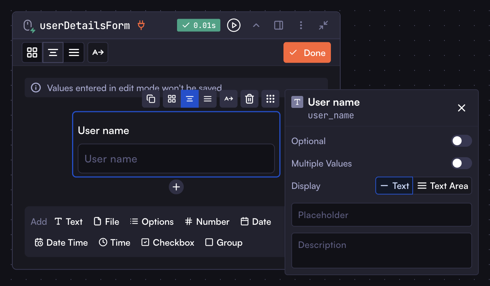The height and width of the screenshot is (286, 490).
Task: Click the field's drag handle dots icon
Action: 270,99
